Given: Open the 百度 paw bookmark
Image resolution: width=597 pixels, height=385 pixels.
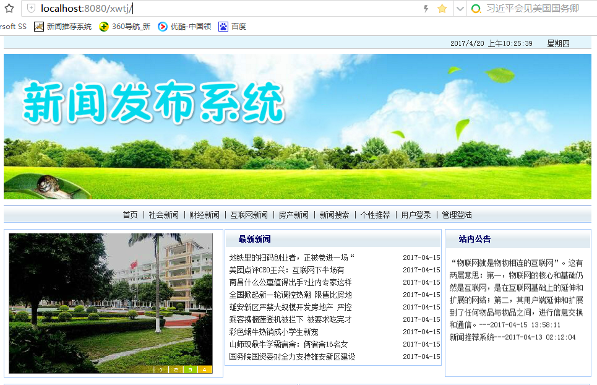Looking at the screenshot, I should point(232,26).
